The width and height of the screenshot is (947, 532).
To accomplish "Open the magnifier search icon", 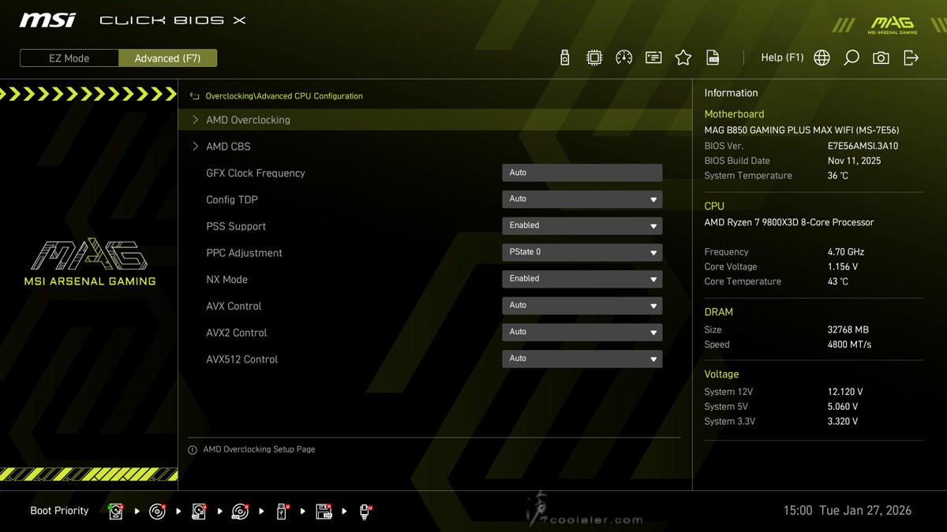I will click(x=852, y=58).
